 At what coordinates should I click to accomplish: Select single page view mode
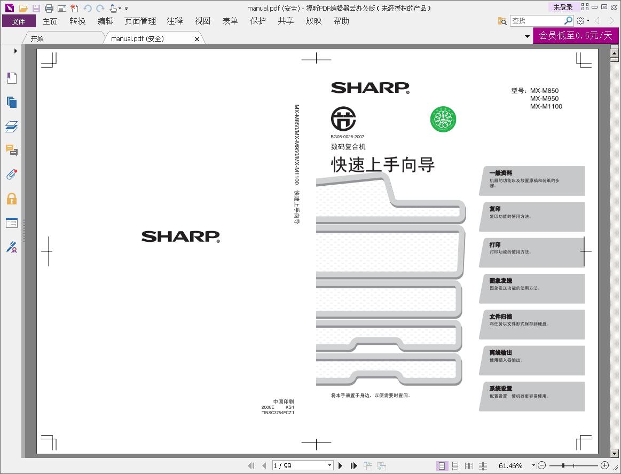(442, 465)
